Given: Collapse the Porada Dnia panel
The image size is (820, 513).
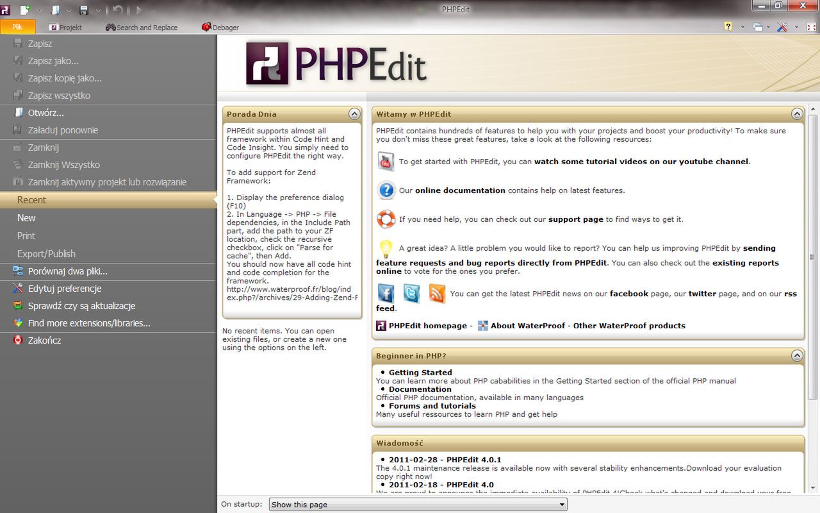Looking at the screenshot, I should point(354,114).
